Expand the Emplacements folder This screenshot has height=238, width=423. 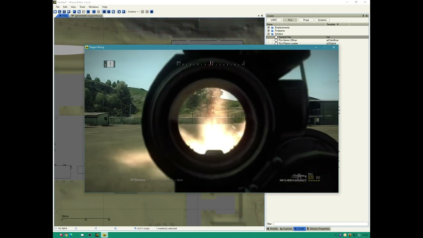[269, 27]
